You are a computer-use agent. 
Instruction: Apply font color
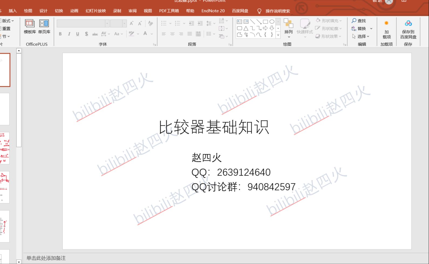pos(145,34)
